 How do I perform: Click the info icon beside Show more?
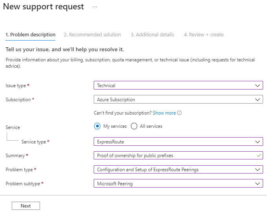coord(180,113)
